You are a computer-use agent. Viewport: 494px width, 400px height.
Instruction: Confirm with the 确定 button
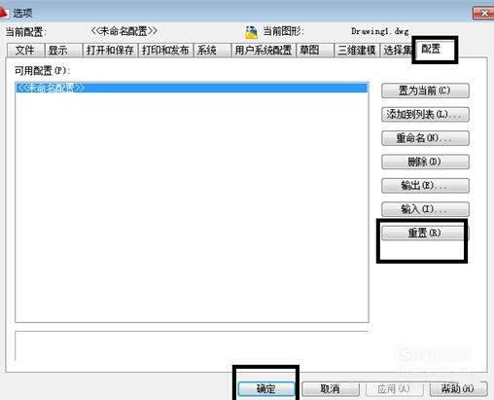[x=266, y=388]
